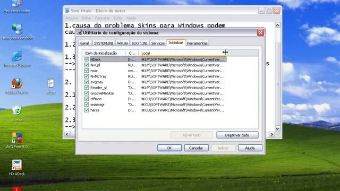This screenshot has height=191, width=340.
Task: Open Notepad Editar menu
Action: (x=86, y=18)
